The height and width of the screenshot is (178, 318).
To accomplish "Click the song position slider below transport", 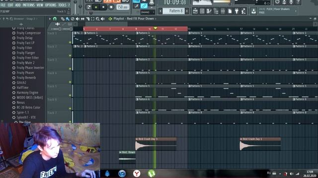I will click(x=91, y=13).
